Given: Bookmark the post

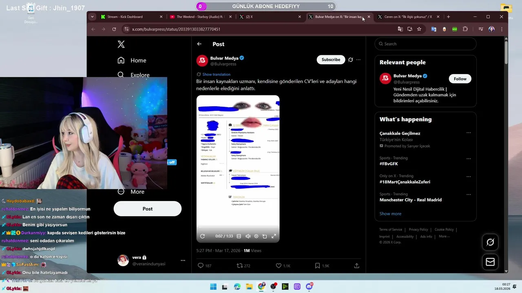Looking at the screenshot, I should point(317,266).
